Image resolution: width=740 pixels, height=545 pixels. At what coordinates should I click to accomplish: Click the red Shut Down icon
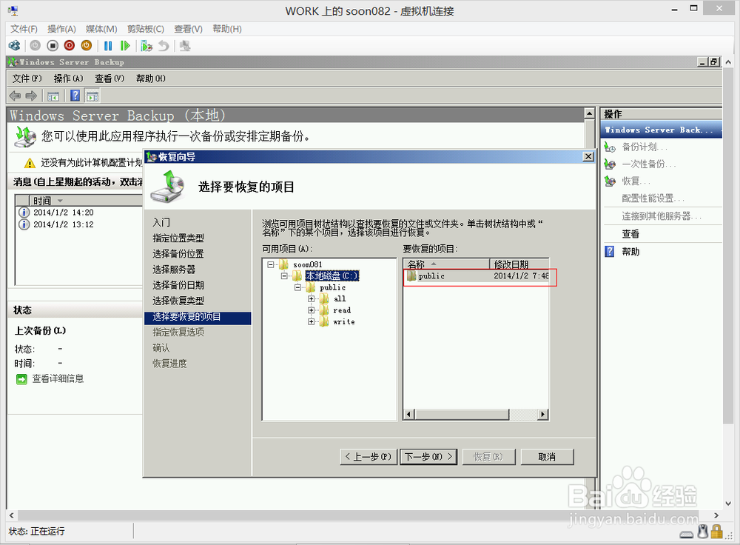click(x=70, y=46)
